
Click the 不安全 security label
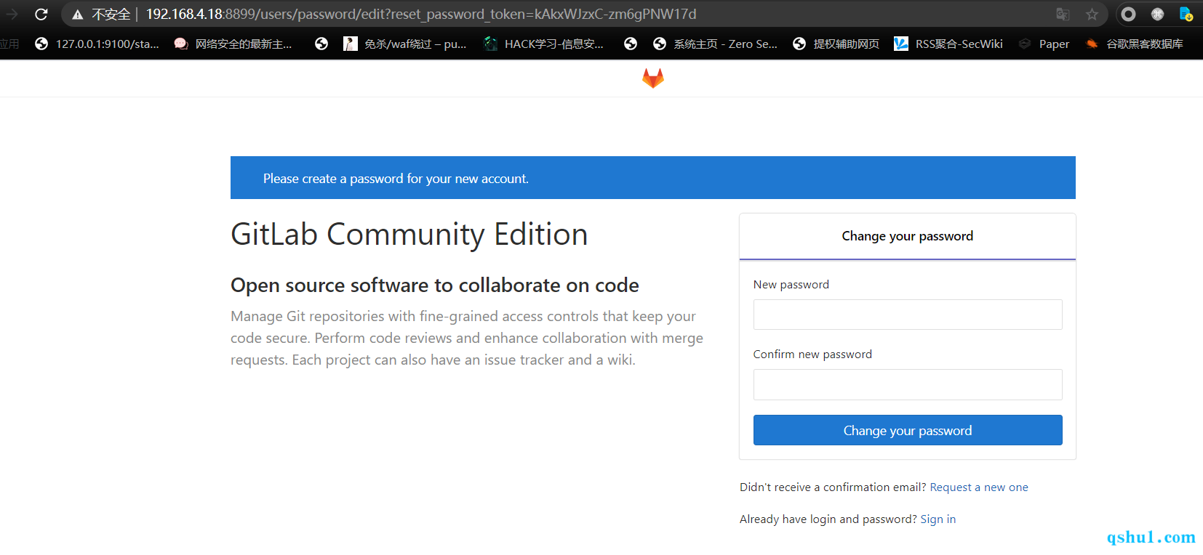111,15
